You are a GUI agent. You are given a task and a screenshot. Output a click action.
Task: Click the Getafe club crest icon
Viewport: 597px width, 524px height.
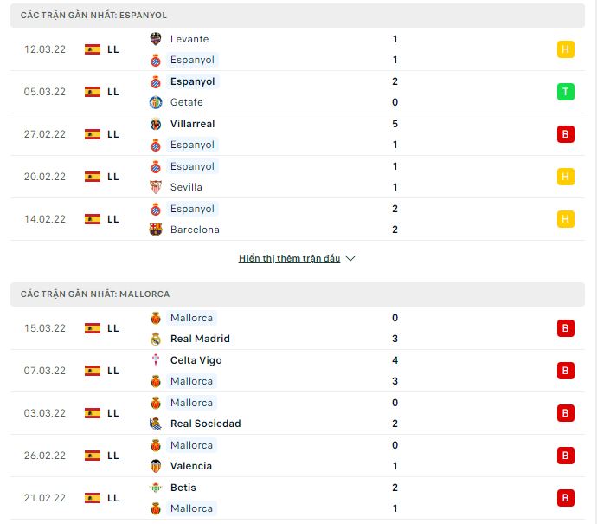coord(156,102)
